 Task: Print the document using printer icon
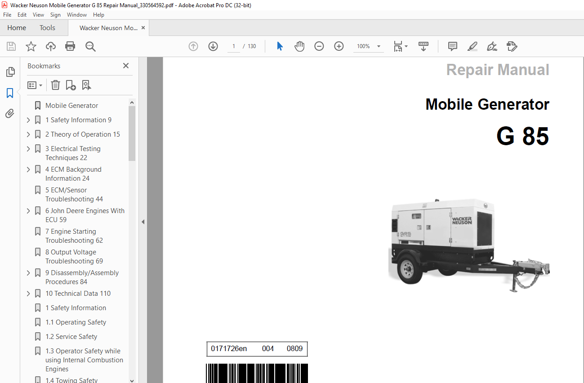[x=70, y=46]
